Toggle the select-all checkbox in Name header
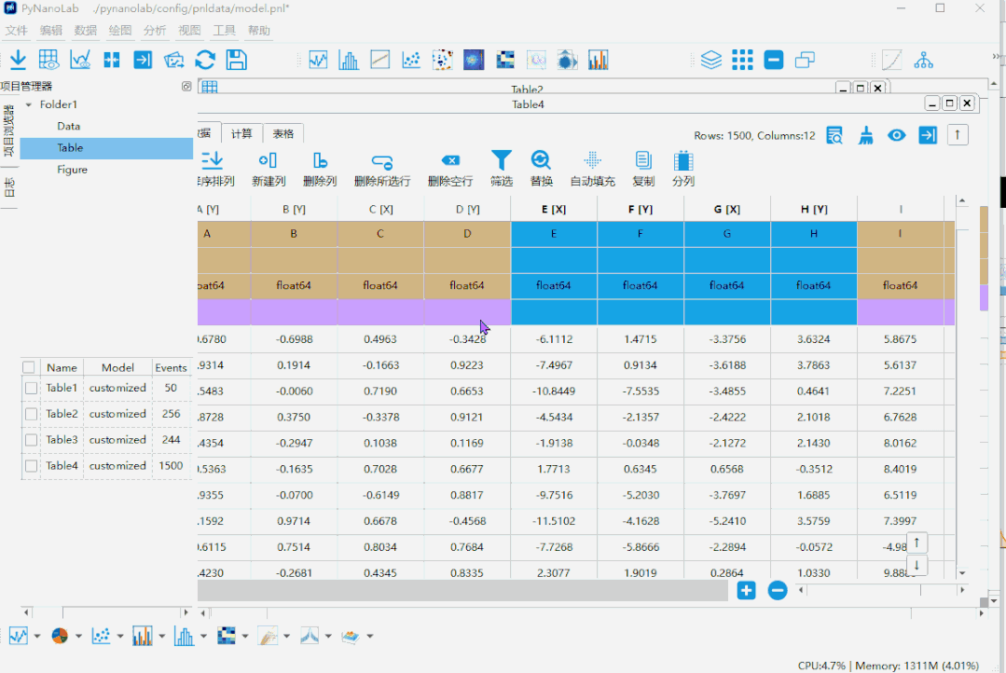The height and width of the screenshot is (673, 1006). [28, 367]
